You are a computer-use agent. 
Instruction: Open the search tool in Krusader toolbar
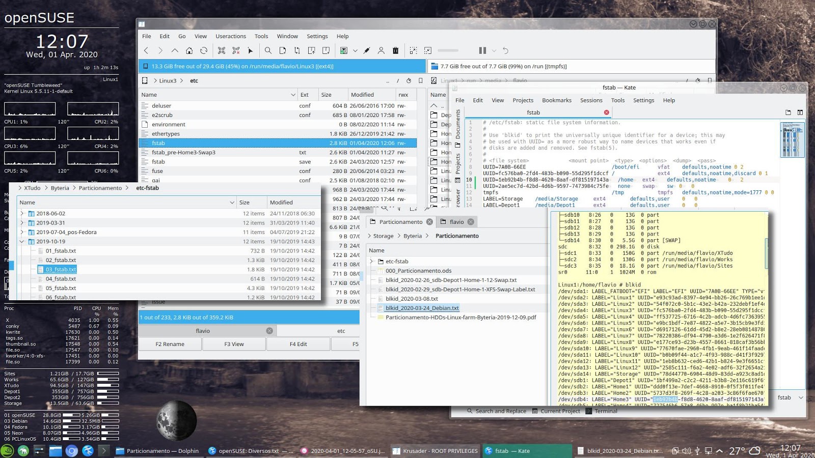268,50
